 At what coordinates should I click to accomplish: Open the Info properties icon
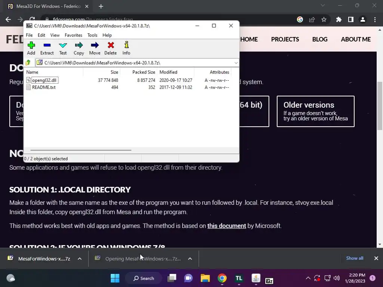coord(126,48)
